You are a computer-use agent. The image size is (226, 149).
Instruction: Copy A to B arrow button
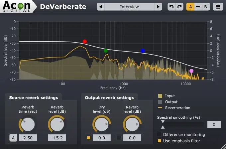click(x=198, y=7)
